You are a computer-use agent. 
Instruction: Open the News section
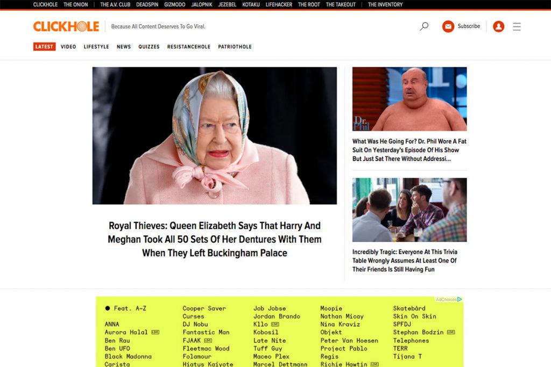[124, 47]
